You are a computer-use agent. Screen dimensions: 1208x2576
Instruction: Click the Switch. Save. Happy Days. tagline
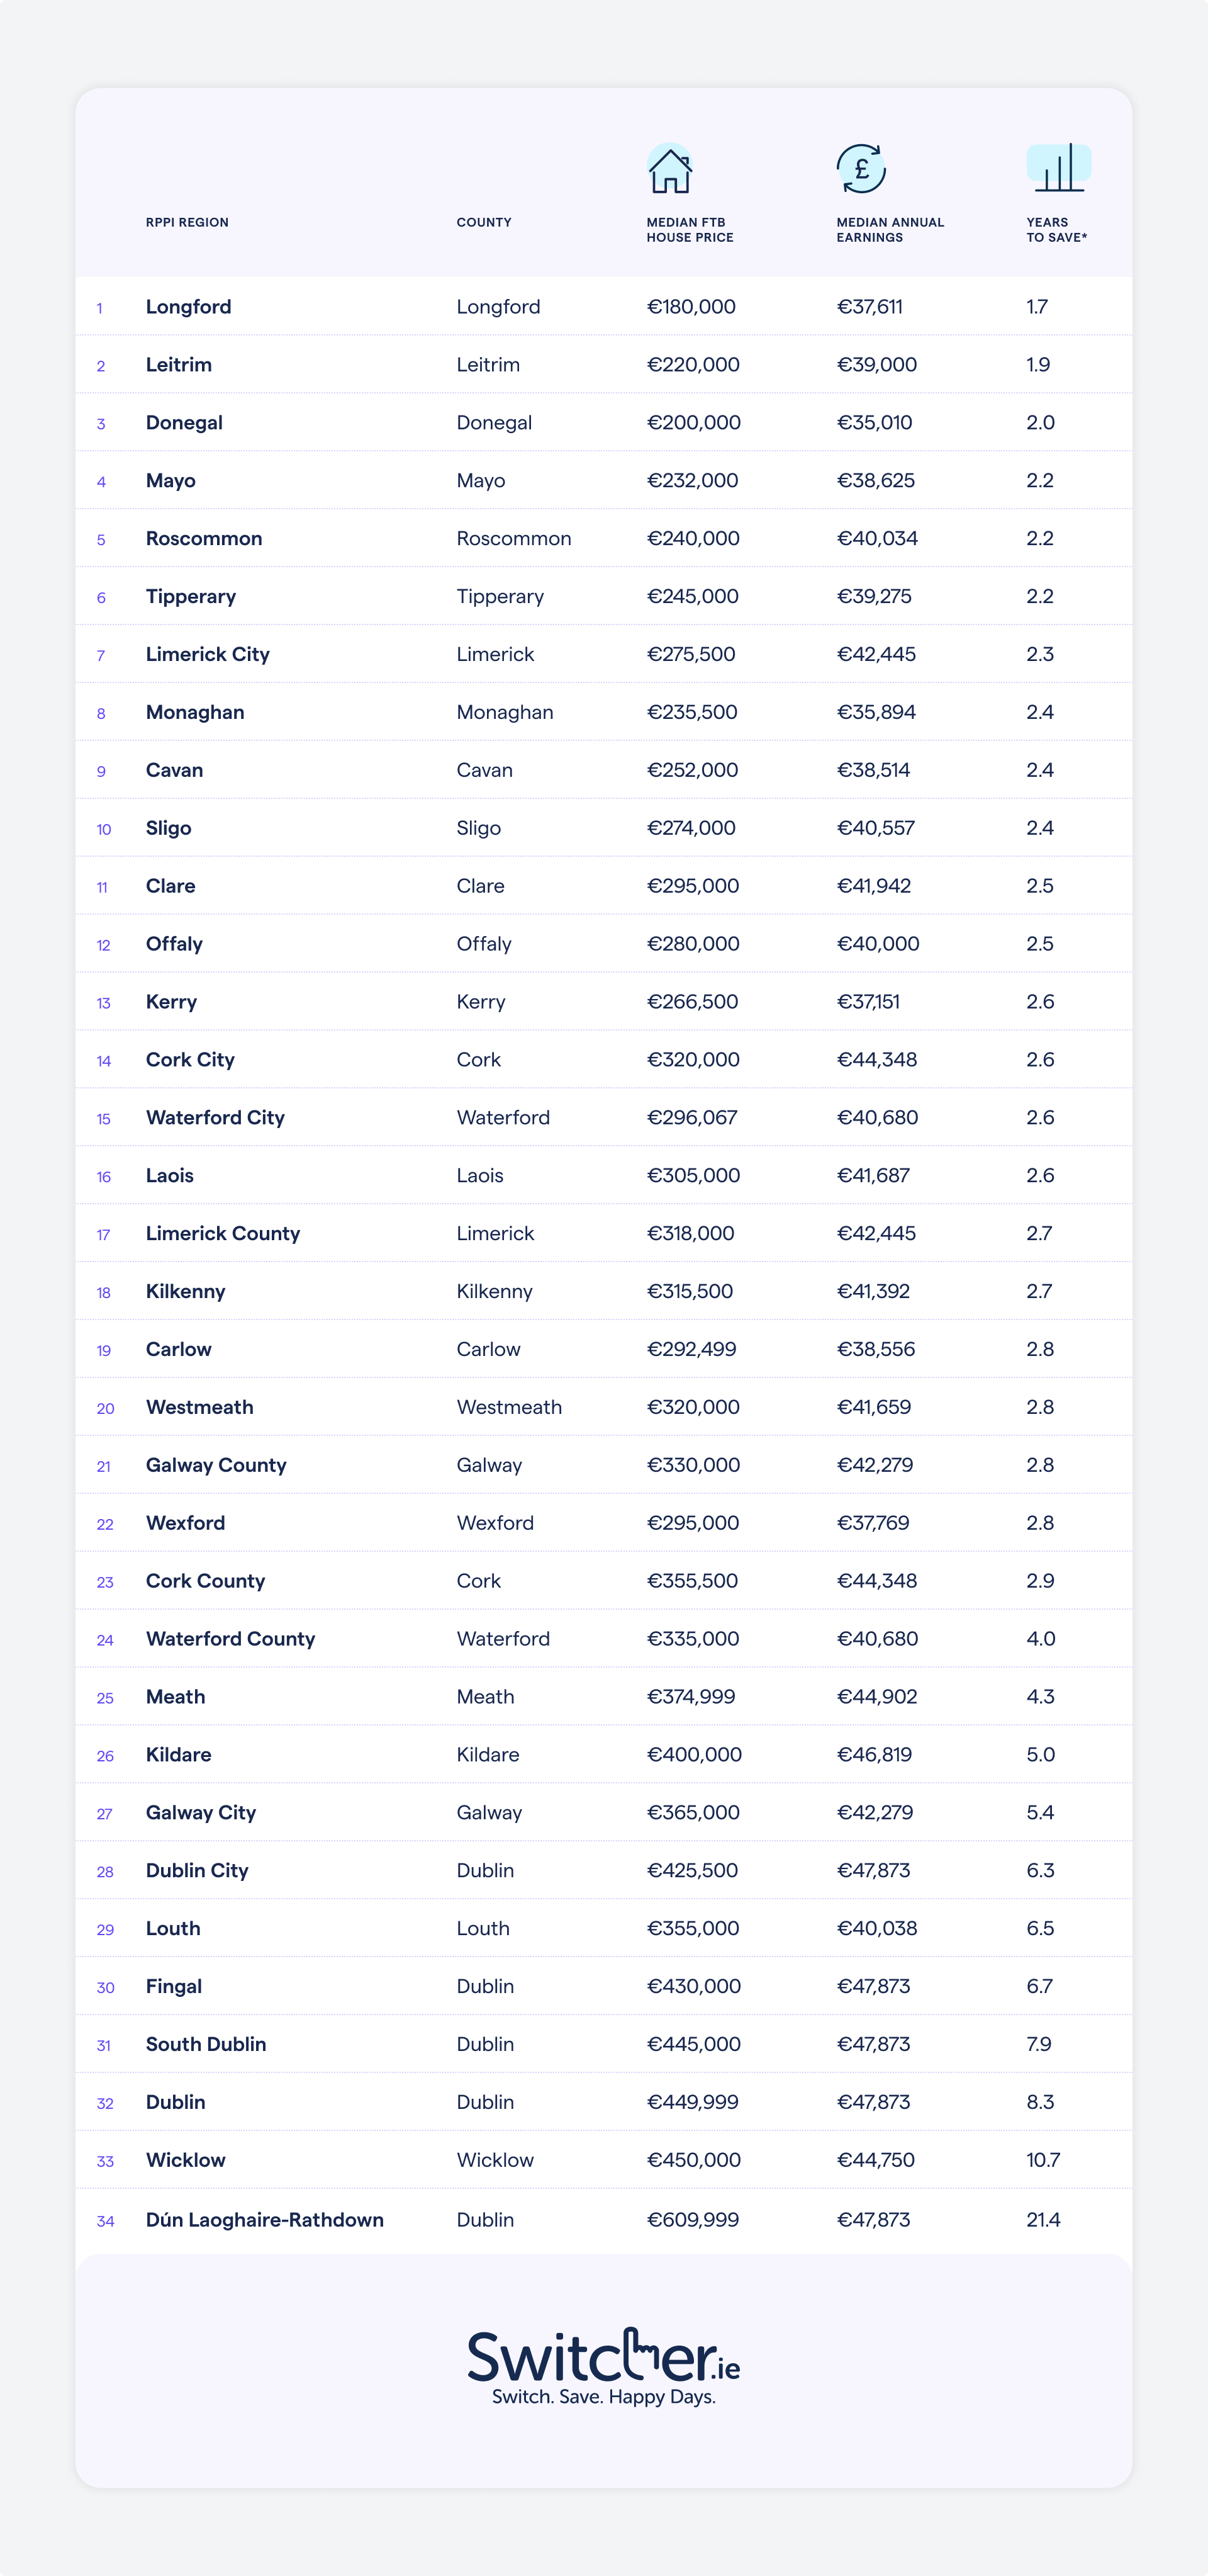tap(603, 2397)
